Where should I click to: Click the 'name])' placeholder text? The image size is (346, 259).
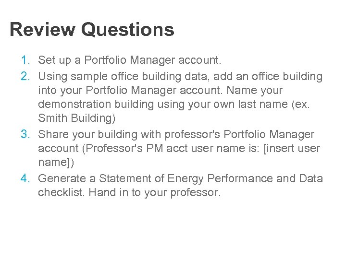[56, 163]
